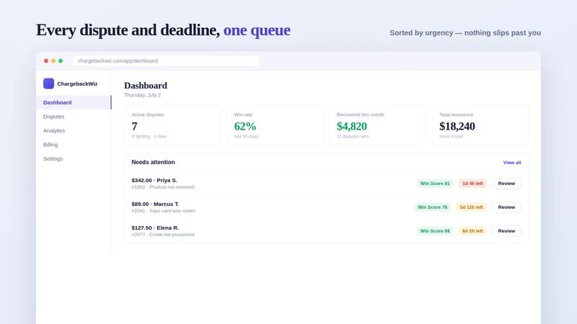Open Settings from the sidebar
Screen dimensions: 577x324
coord(53,158)
